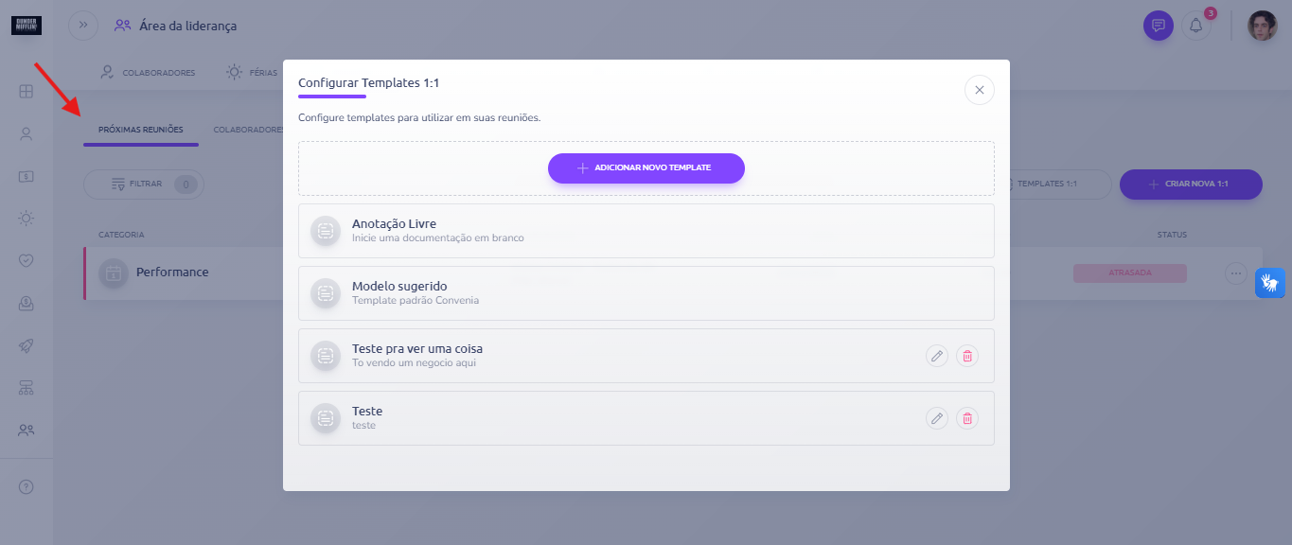Close the Configurar Templates dialog
Viewport: 1292px width, 545px height.
(980, 90)
